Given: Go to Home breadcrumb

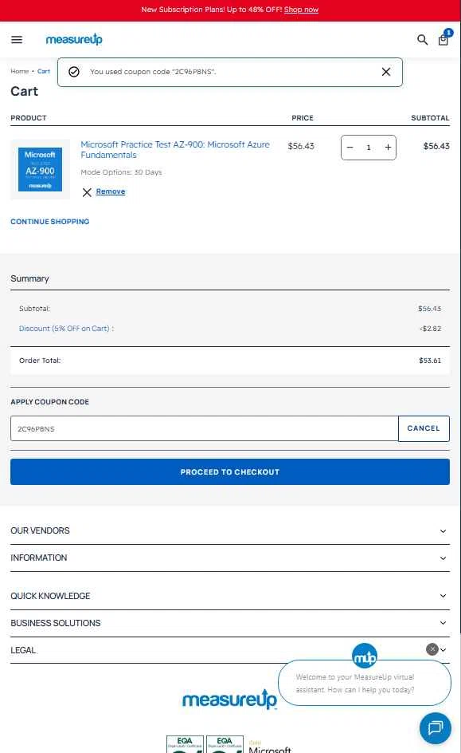Looking at the screenshot, I should click(20, 71).
